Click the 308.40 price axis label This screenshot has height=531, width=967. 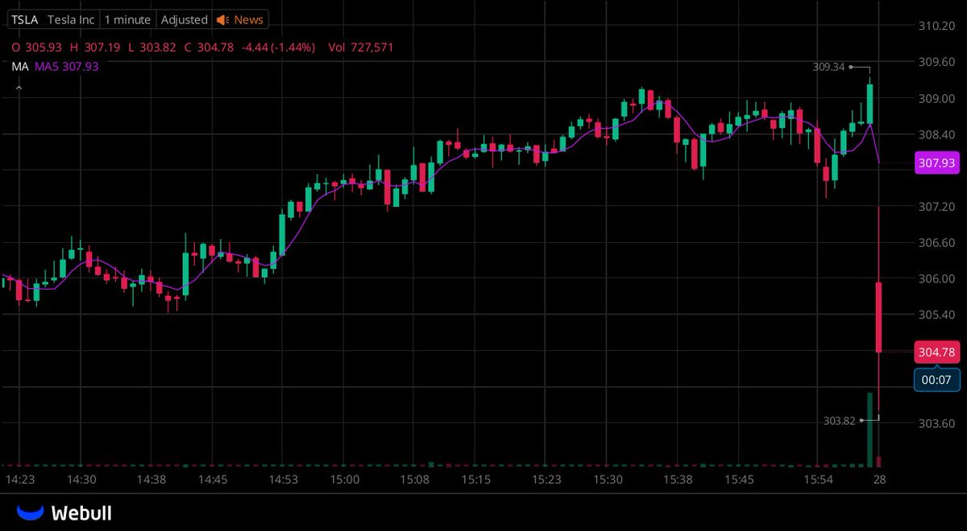pos(936,134)
